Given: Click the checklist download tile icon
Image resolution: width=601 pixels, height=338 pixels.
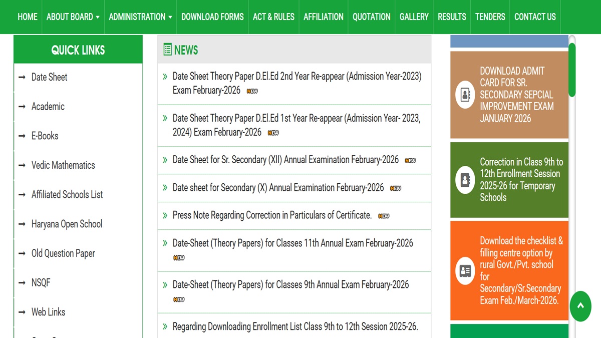Looking at the screenshot, I should pos(465,270).
